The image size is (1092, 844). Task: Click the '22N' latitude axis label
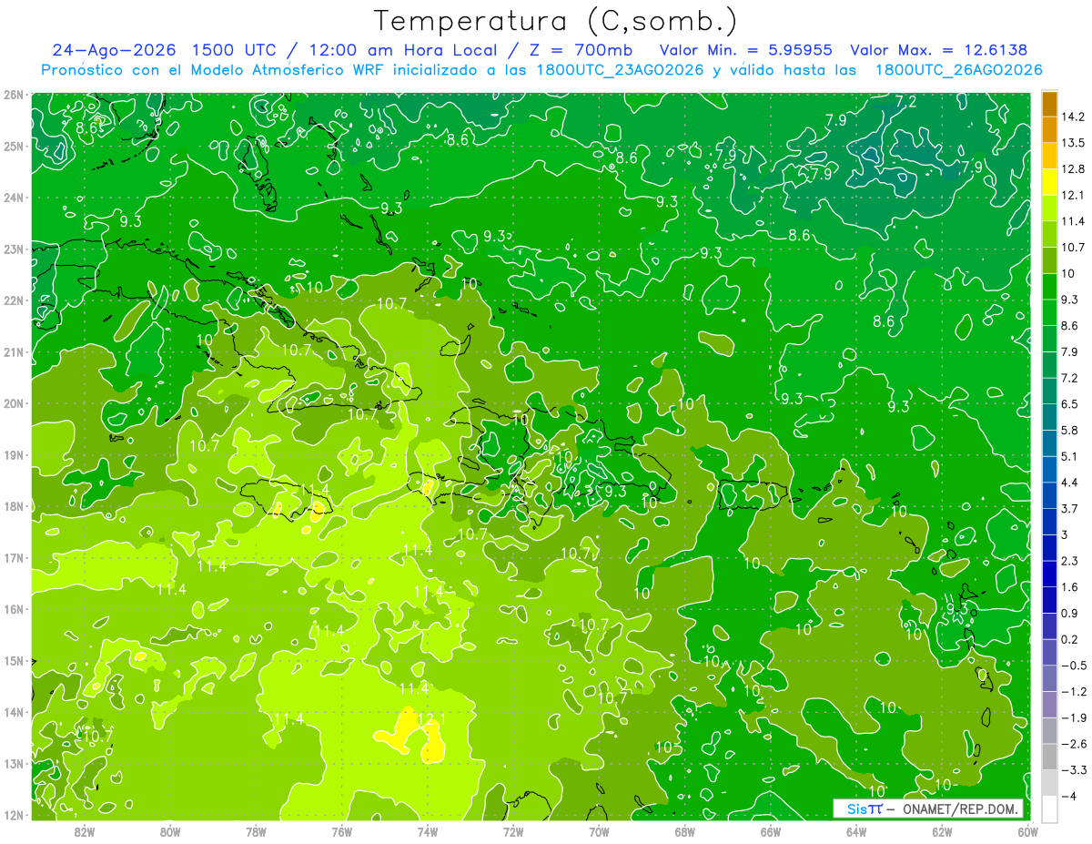pyautogui.click(x=13, y=300)
